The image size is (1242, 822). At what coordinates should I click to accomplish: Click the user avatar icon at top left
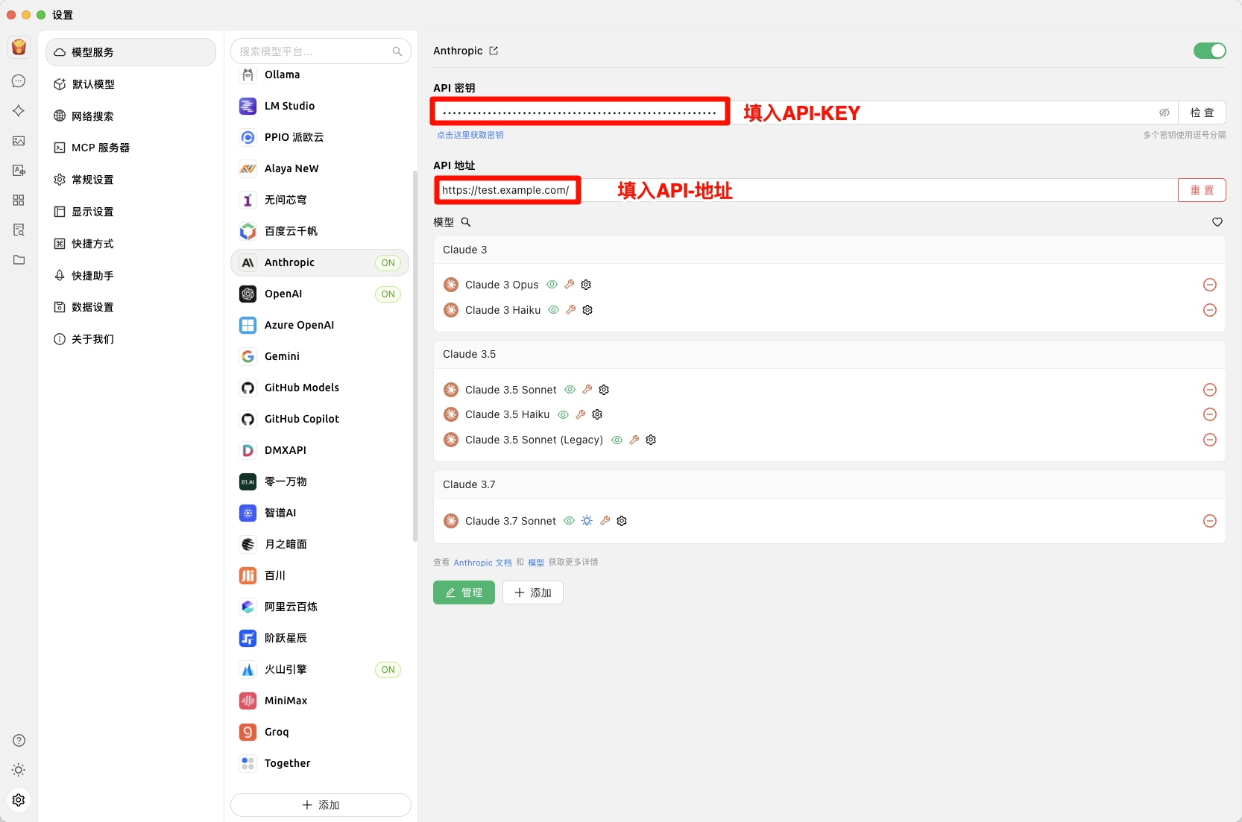(19, 47)
